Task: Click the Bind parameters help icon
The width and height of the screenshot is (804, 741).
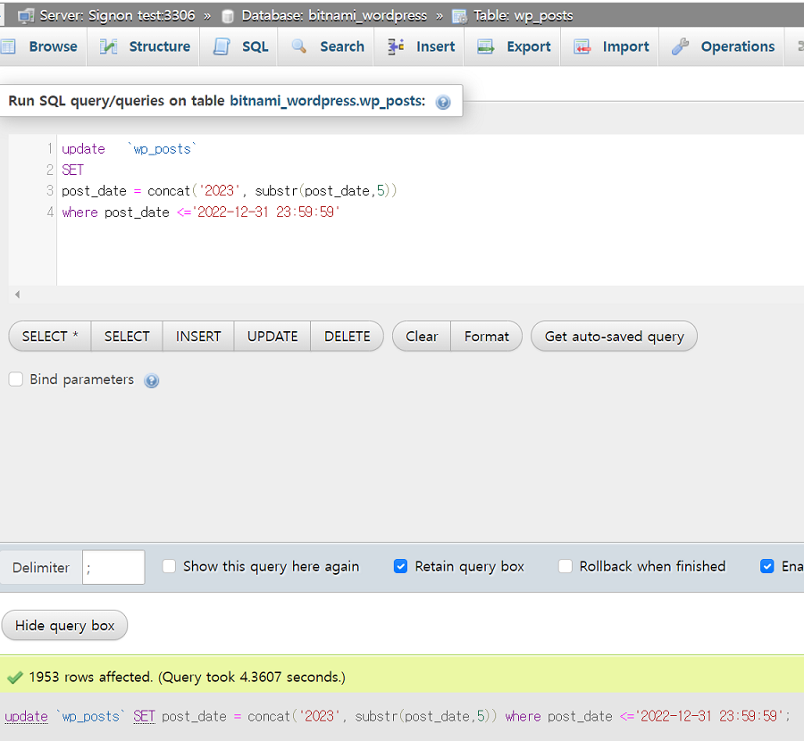Action: [x=152, y=380]
